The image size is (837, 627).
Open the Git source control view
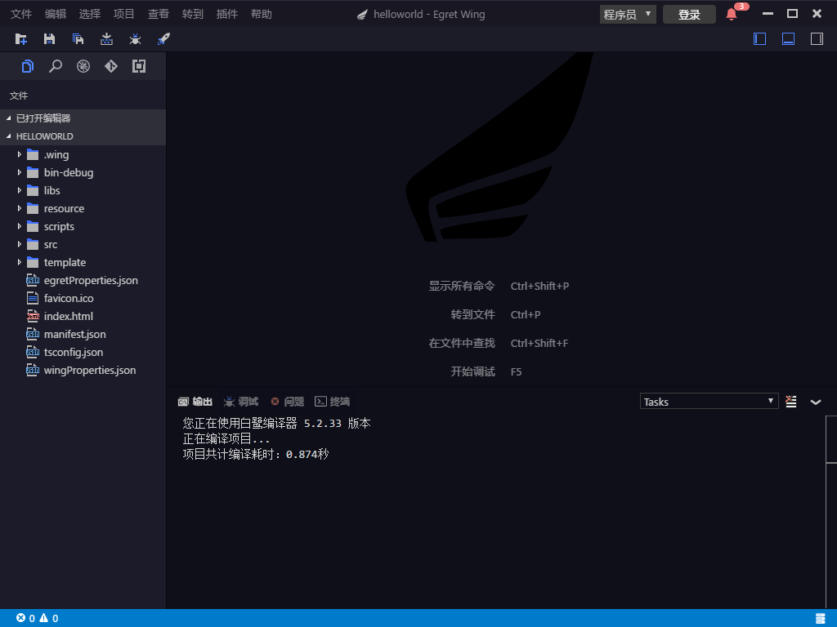(111, 66)
